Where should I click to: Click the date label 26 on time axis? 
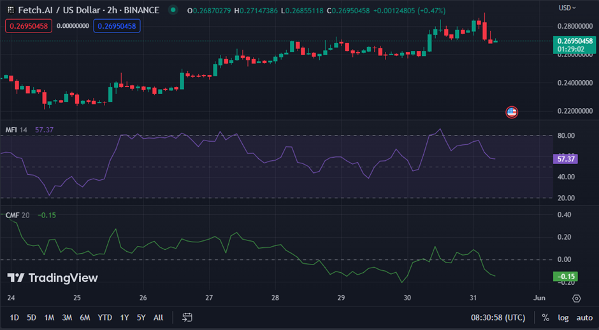tap(143, 298)
